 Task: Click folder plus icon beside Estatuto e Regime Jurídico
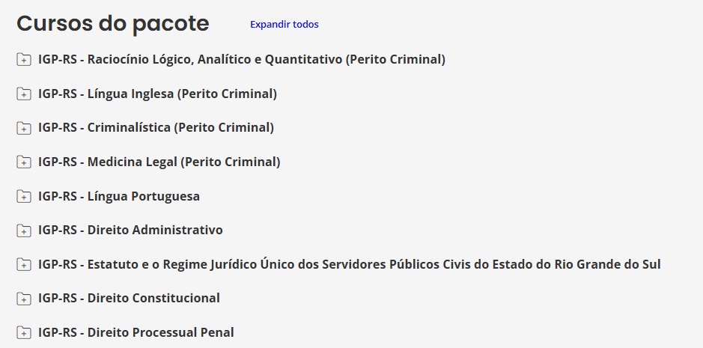point(24,265)
